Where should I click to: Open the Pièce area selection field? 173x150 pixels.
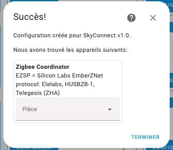pos(68,109)
